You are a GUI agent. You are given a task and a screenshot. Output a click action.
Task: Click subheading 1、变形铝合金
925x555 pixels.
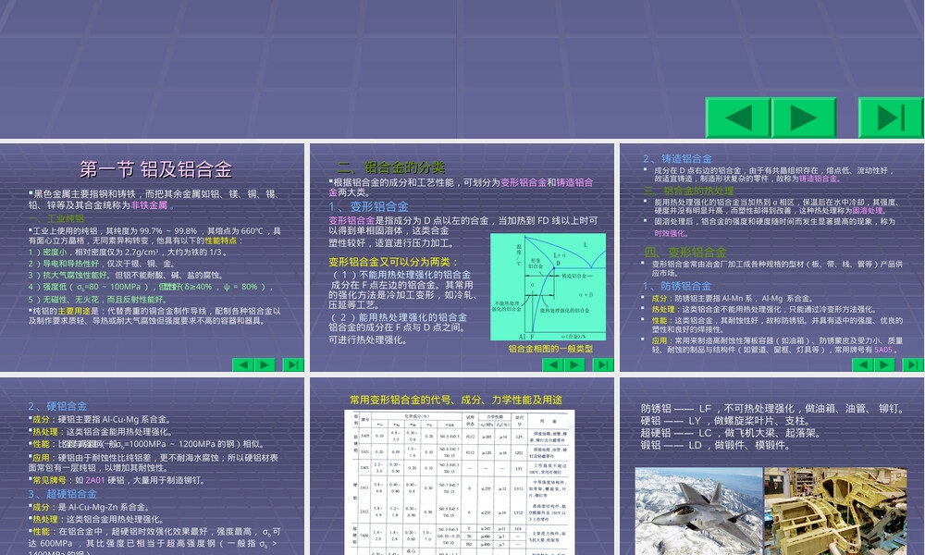point(369,206)
